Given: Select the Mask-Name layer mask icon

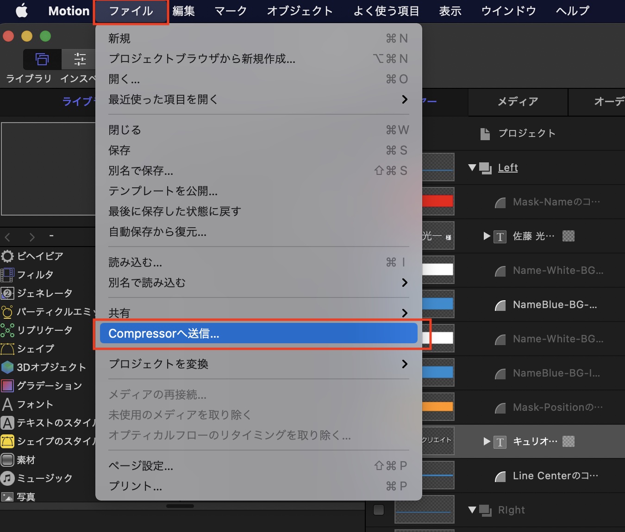Looking at the screenshot, I should (x=500, y=202).
